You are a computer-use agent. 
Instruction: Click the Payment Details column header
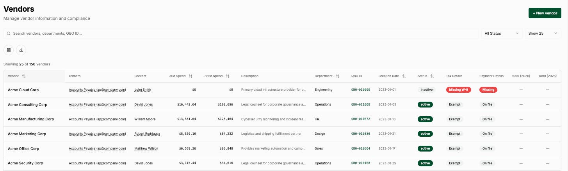tap(491, 76)
